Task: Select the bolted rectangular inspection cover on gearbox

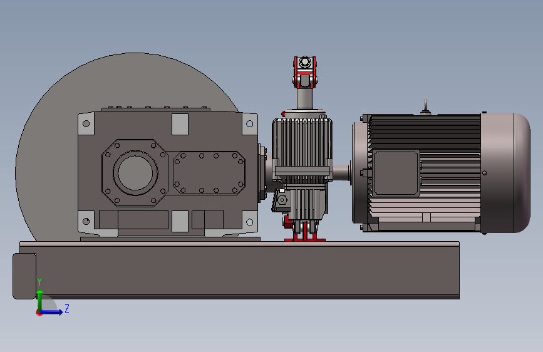Action: click(209, 173)
